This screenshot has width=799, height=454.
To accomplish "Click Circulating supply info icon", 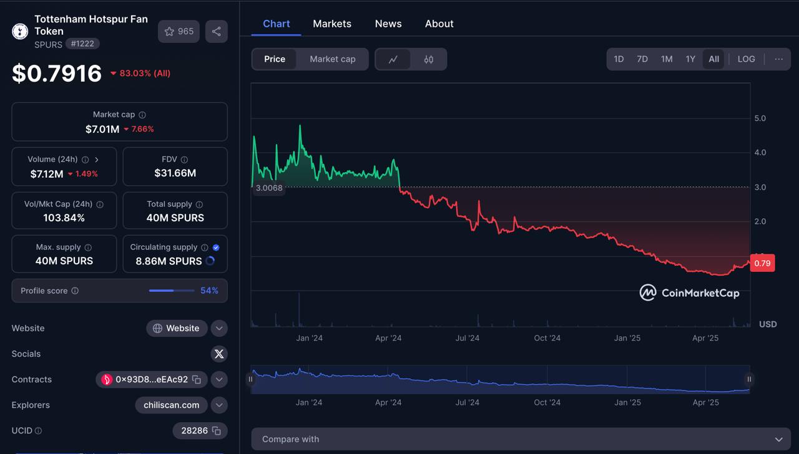I will (203, 248).
